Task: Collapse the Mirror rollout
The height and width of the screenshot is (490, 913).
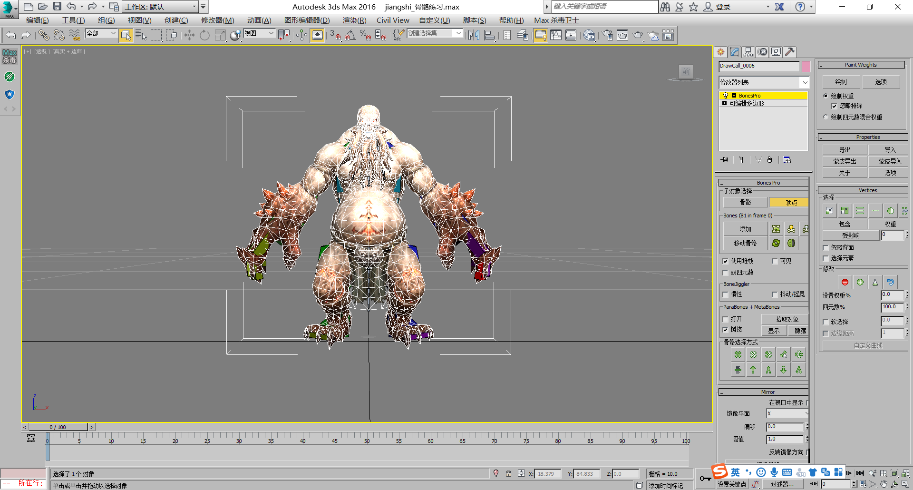Action: (x=764, y=392)
